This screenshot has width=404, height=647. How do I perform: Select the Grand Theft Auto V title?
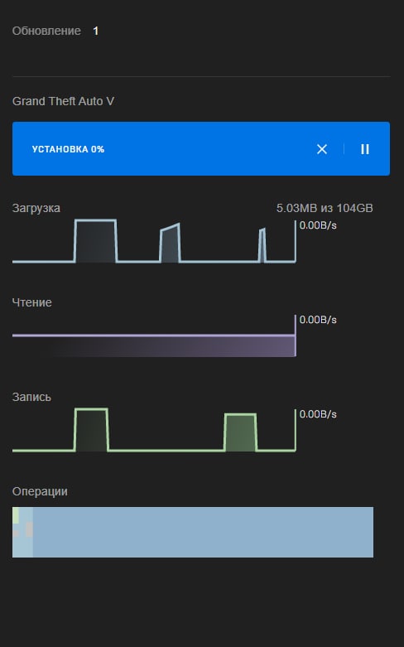coord(63,101)
